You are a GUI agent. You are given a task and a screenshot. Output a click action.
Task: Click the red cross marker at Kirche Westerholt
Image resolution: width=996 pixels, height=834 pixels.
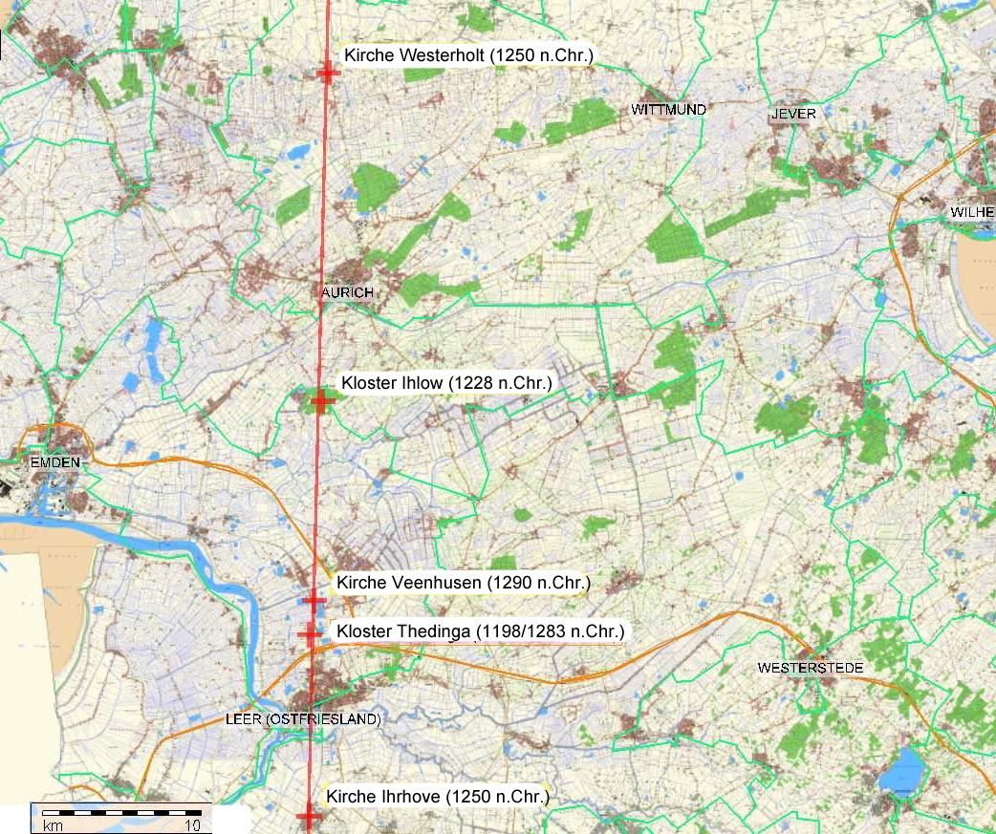[328, 73]
